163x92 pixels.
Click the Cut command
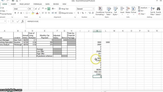coord(2,8)
